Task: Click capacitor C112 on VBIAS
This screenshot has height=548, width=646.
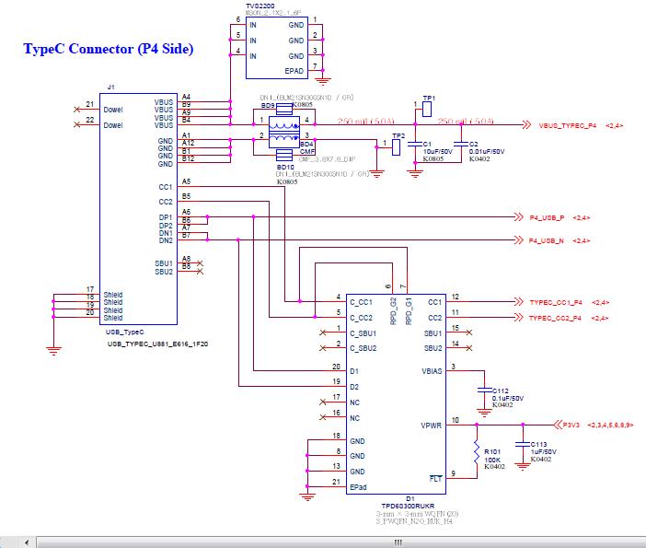Action: [484, 390]
